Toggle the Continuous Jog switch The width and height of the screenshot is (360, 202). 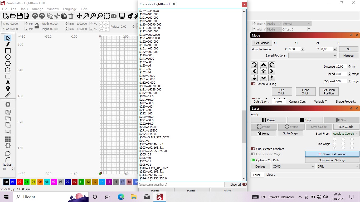pyautogui.click(x=253, y=84)
